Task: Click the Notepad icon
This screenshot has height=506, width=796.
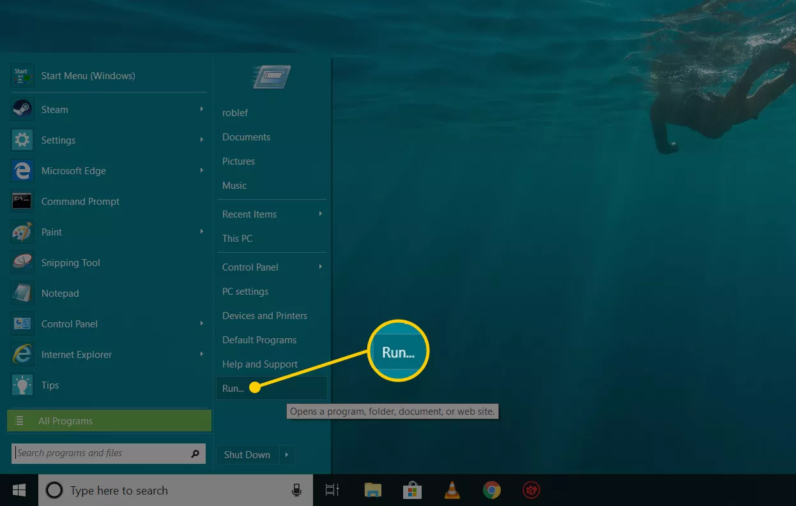Action: click(22, 293)
